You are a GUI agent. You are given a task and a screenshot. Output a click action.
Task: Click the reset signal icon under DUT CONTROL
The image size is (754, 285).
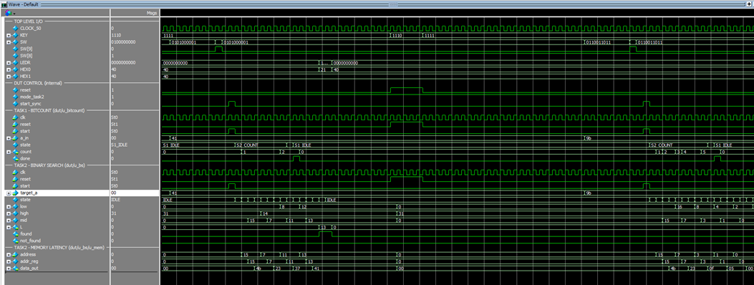[15, 90]
